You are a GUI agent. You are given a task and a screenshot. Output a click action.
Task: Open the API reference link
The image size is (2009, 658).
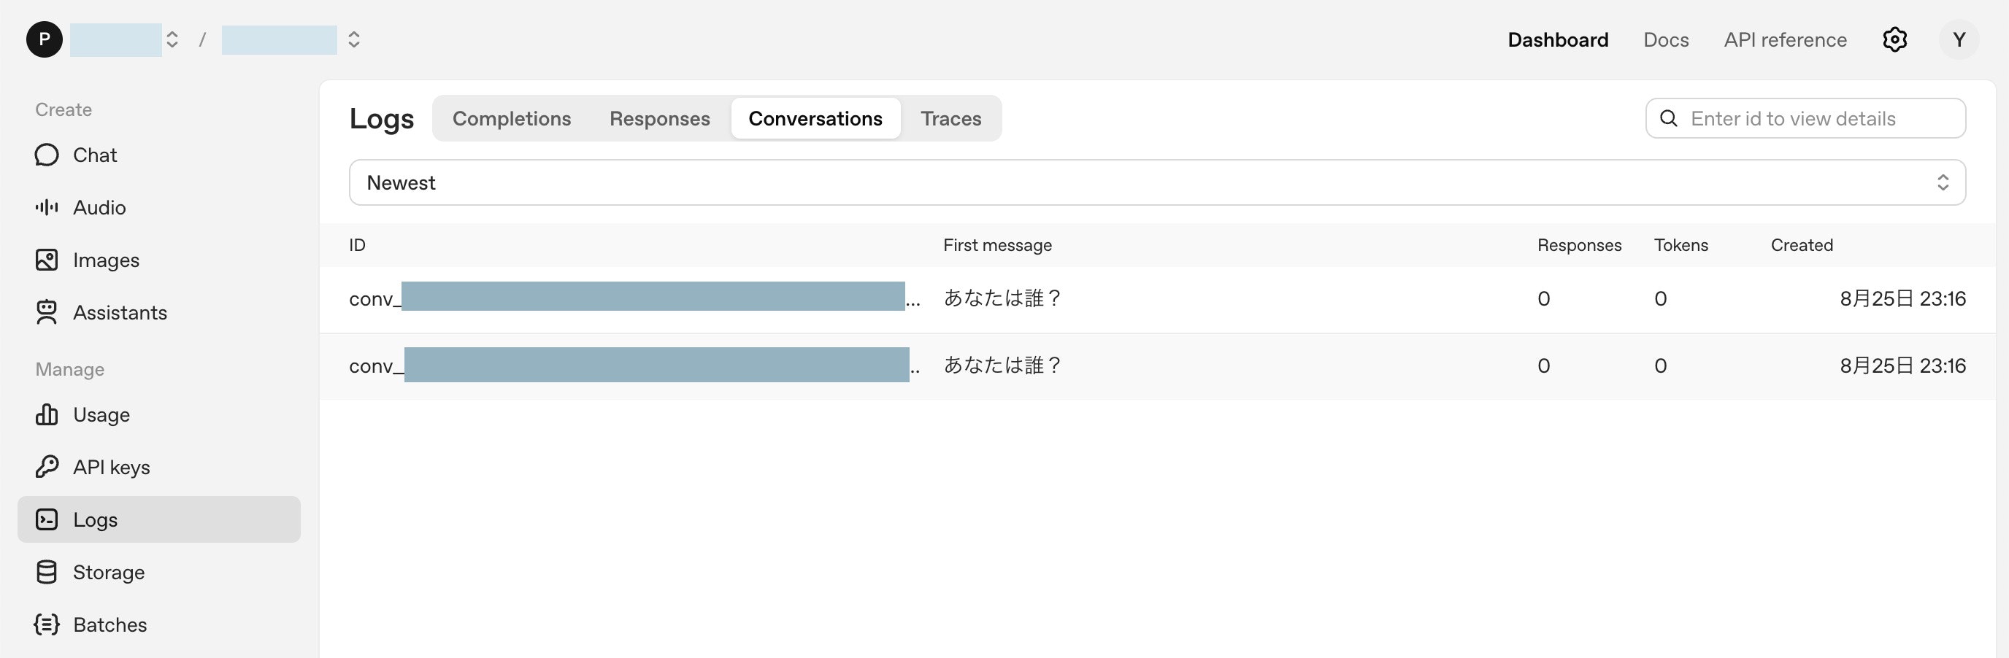(x=1785, y=40)
